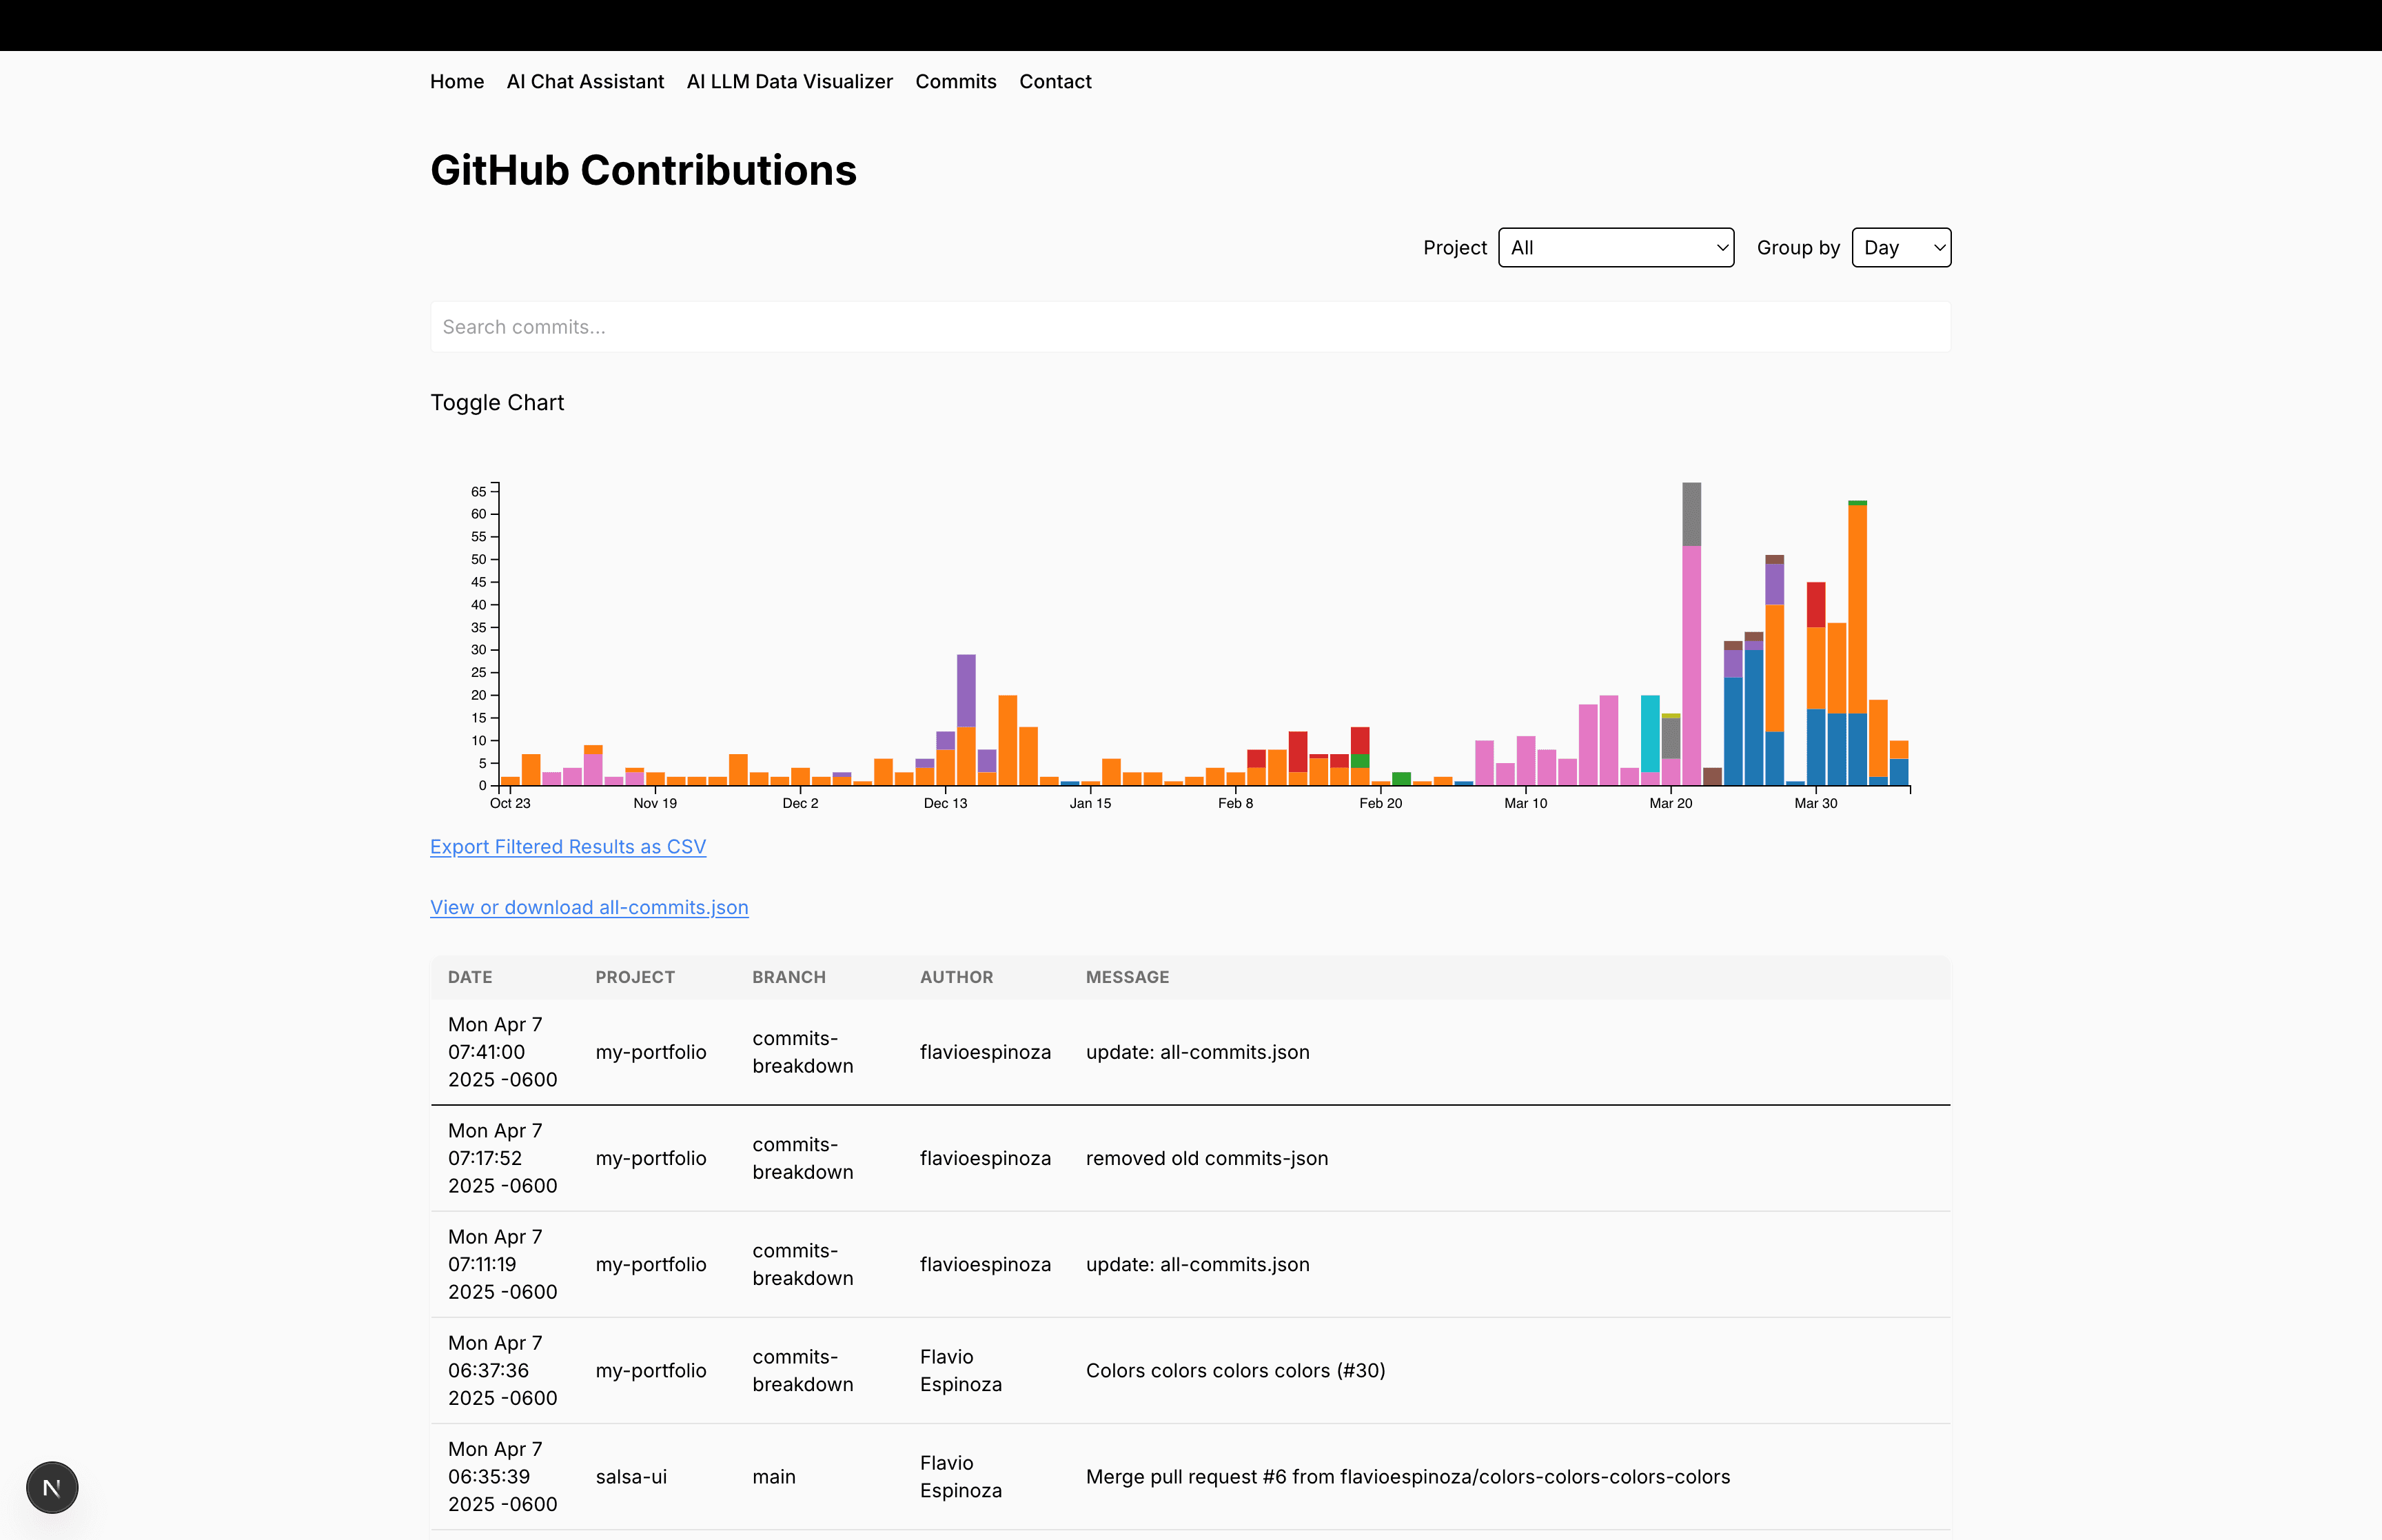
Task: Click the purple bar segment near Dec 13
Action: pos(966,690)
